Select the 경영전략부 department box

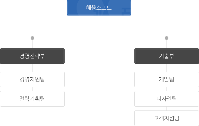coord(32,56)
